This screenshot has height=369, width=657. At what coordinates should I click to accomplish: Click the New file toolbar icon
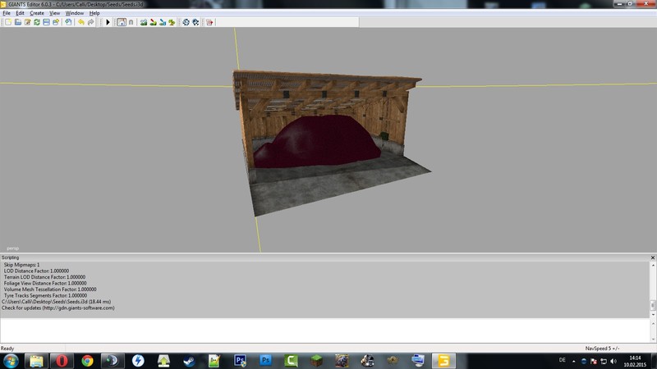coord(7,22)
